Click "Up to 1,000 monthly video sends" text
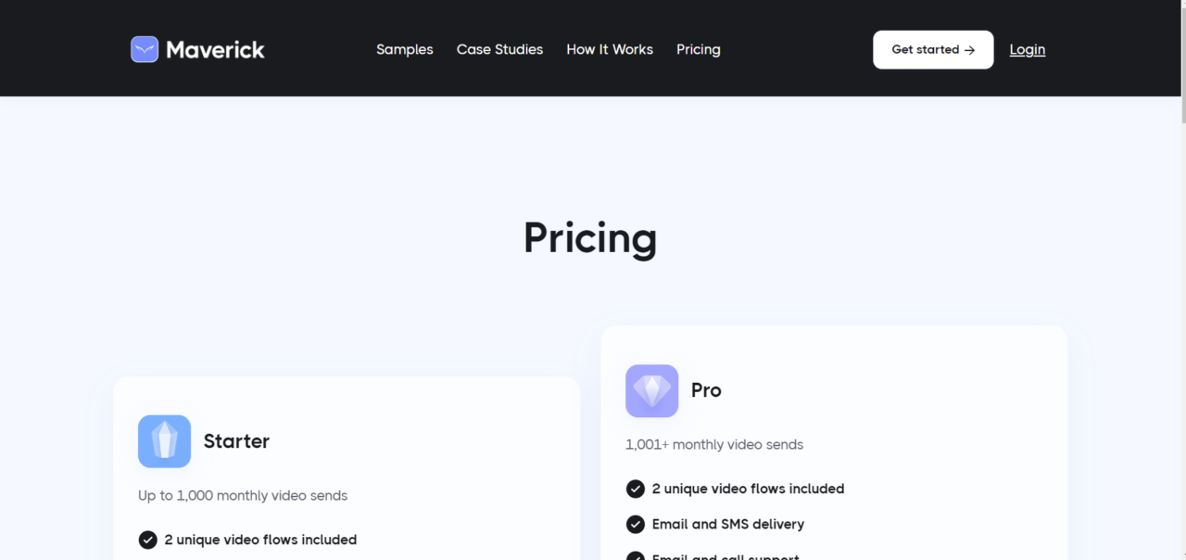 coord(243,495)
